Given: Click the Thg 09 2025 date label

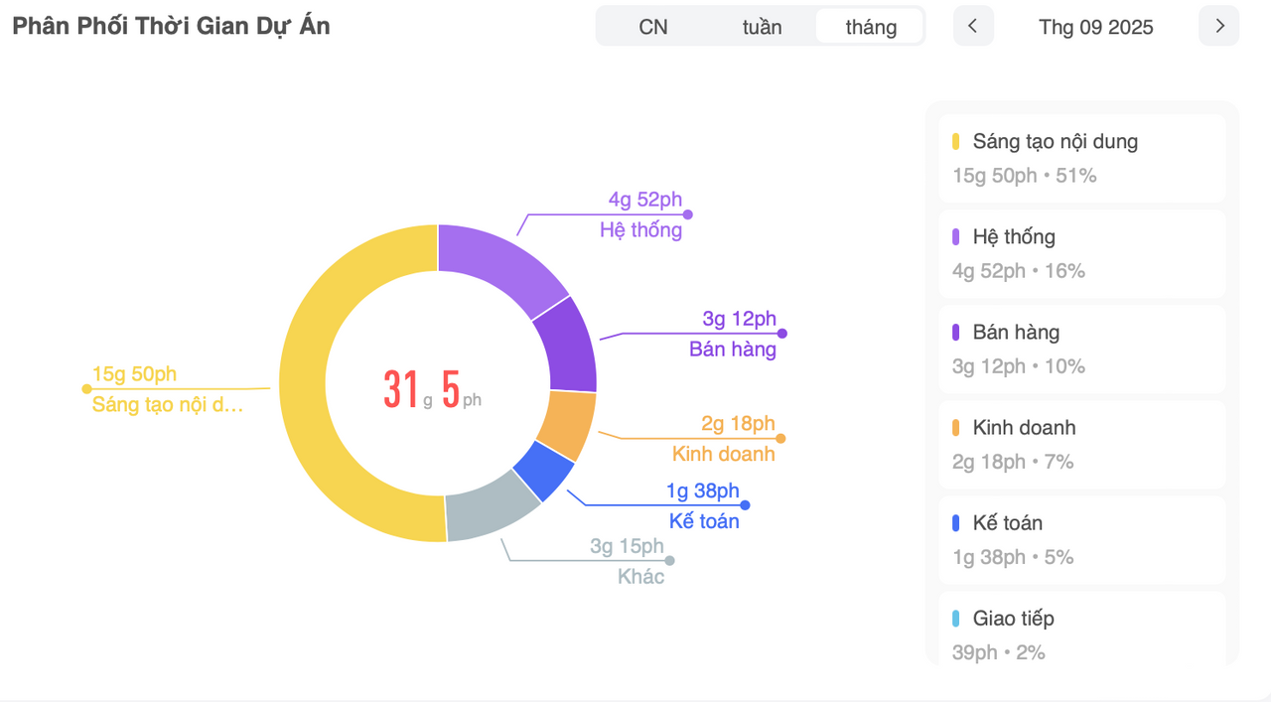Looking at the screenshot, I should pyautogui.click(x=1096, y=27).
